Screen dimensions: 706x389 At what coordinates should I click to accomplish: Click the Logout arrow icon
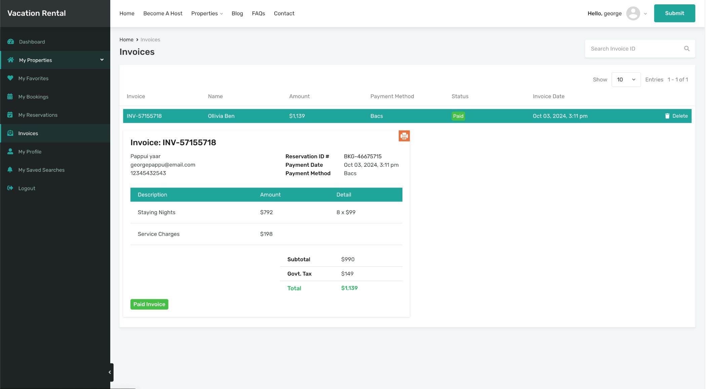click(x=10, y=188)
